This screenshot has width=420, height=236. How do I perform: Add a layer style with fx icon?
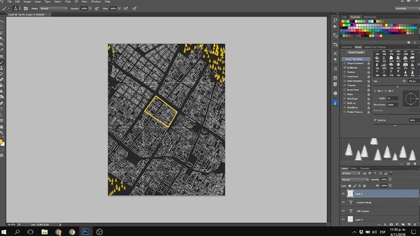[x=385, y=224]
